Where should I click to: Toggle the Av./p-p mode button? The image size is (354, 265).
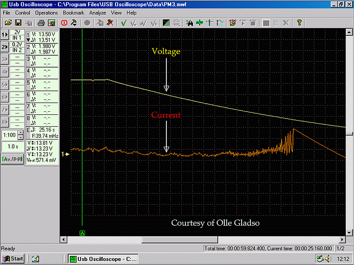click(x=12, y=159)
